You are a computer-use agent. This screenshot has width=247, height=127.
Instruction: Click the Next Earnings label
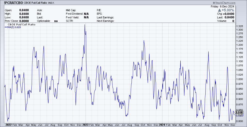tap(106, 21)
